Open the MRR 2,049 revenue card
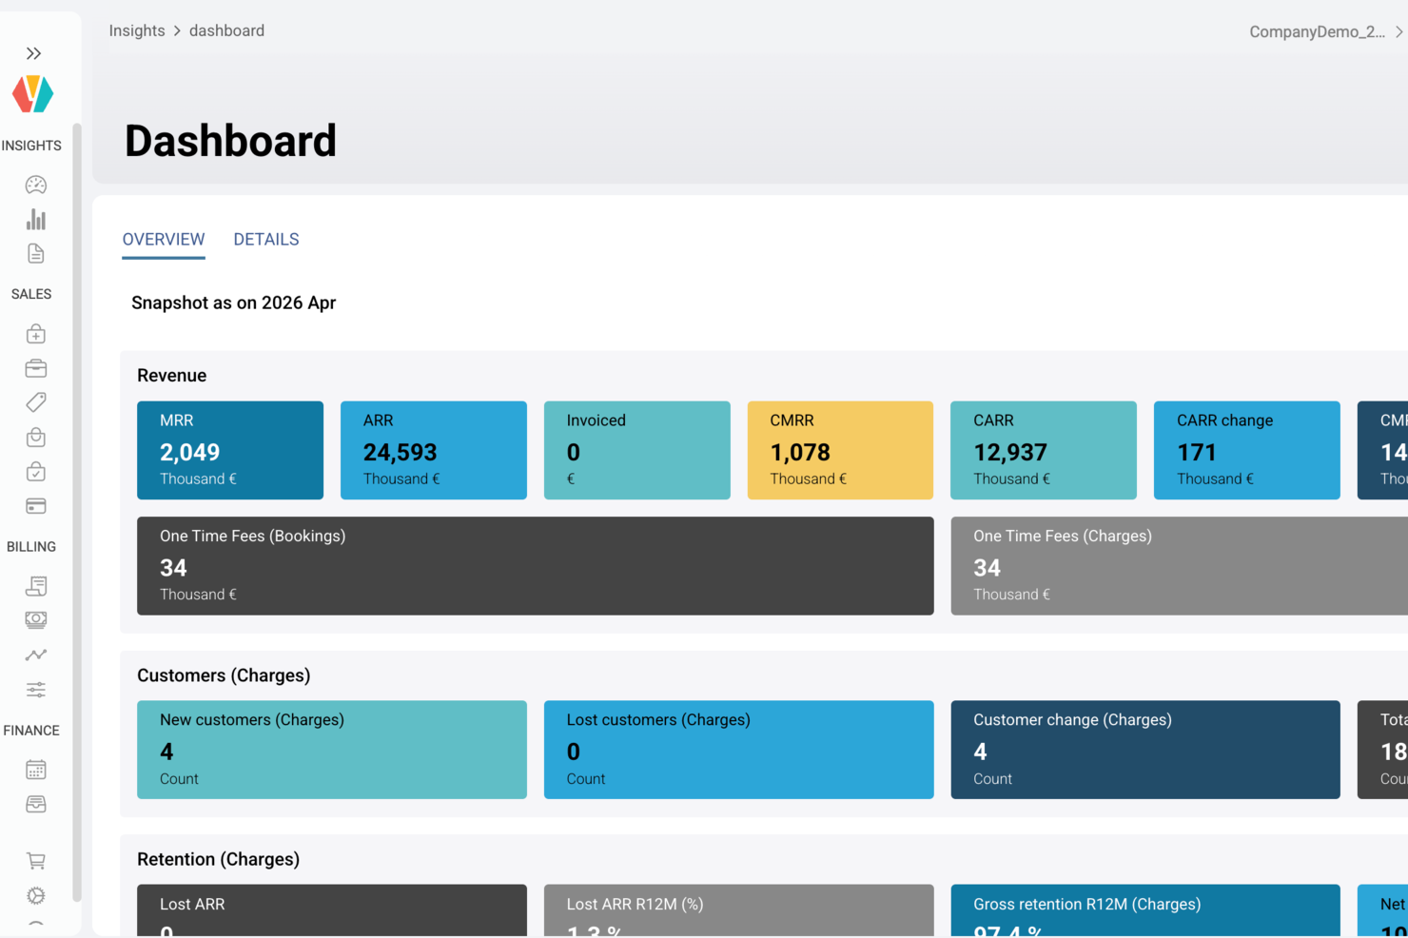This screenshot has height=938, width=1408. 230,450
